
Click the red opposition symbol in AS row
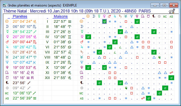tap(143, 98)
